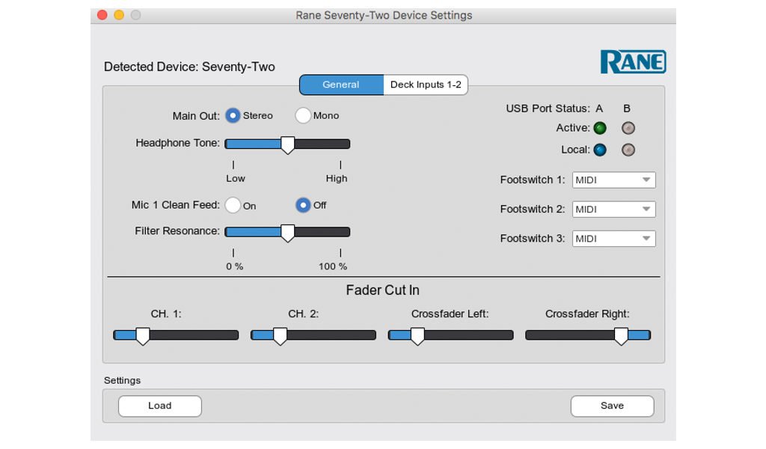766x449 pixels.
Task: Click the Crossfader Right slider handle
Action: click(x=621, y=336)
